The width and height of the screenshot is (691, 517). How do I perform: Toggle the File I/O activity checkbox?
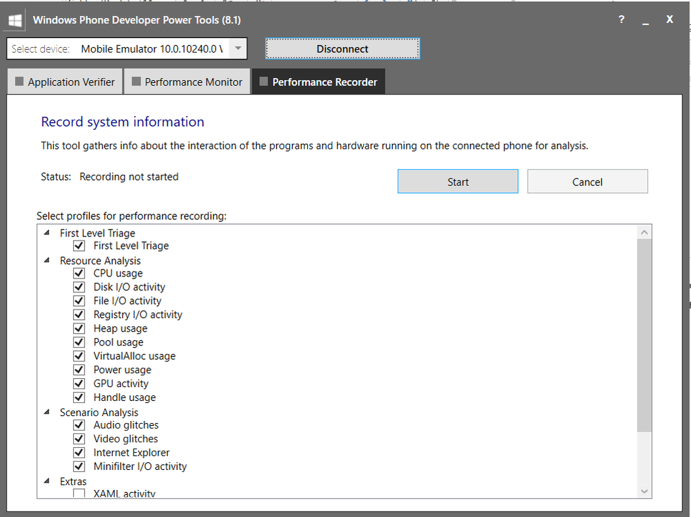click(x=80, y=301)
